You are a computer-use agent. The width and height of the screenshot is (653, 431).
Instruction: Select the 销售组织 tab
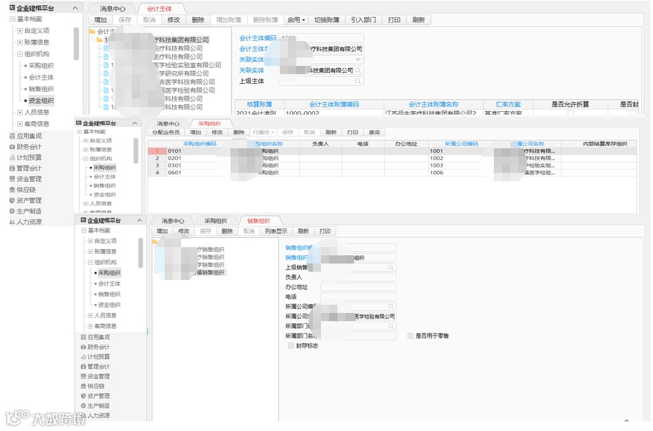pyautogui.click(x=259, y=221)
